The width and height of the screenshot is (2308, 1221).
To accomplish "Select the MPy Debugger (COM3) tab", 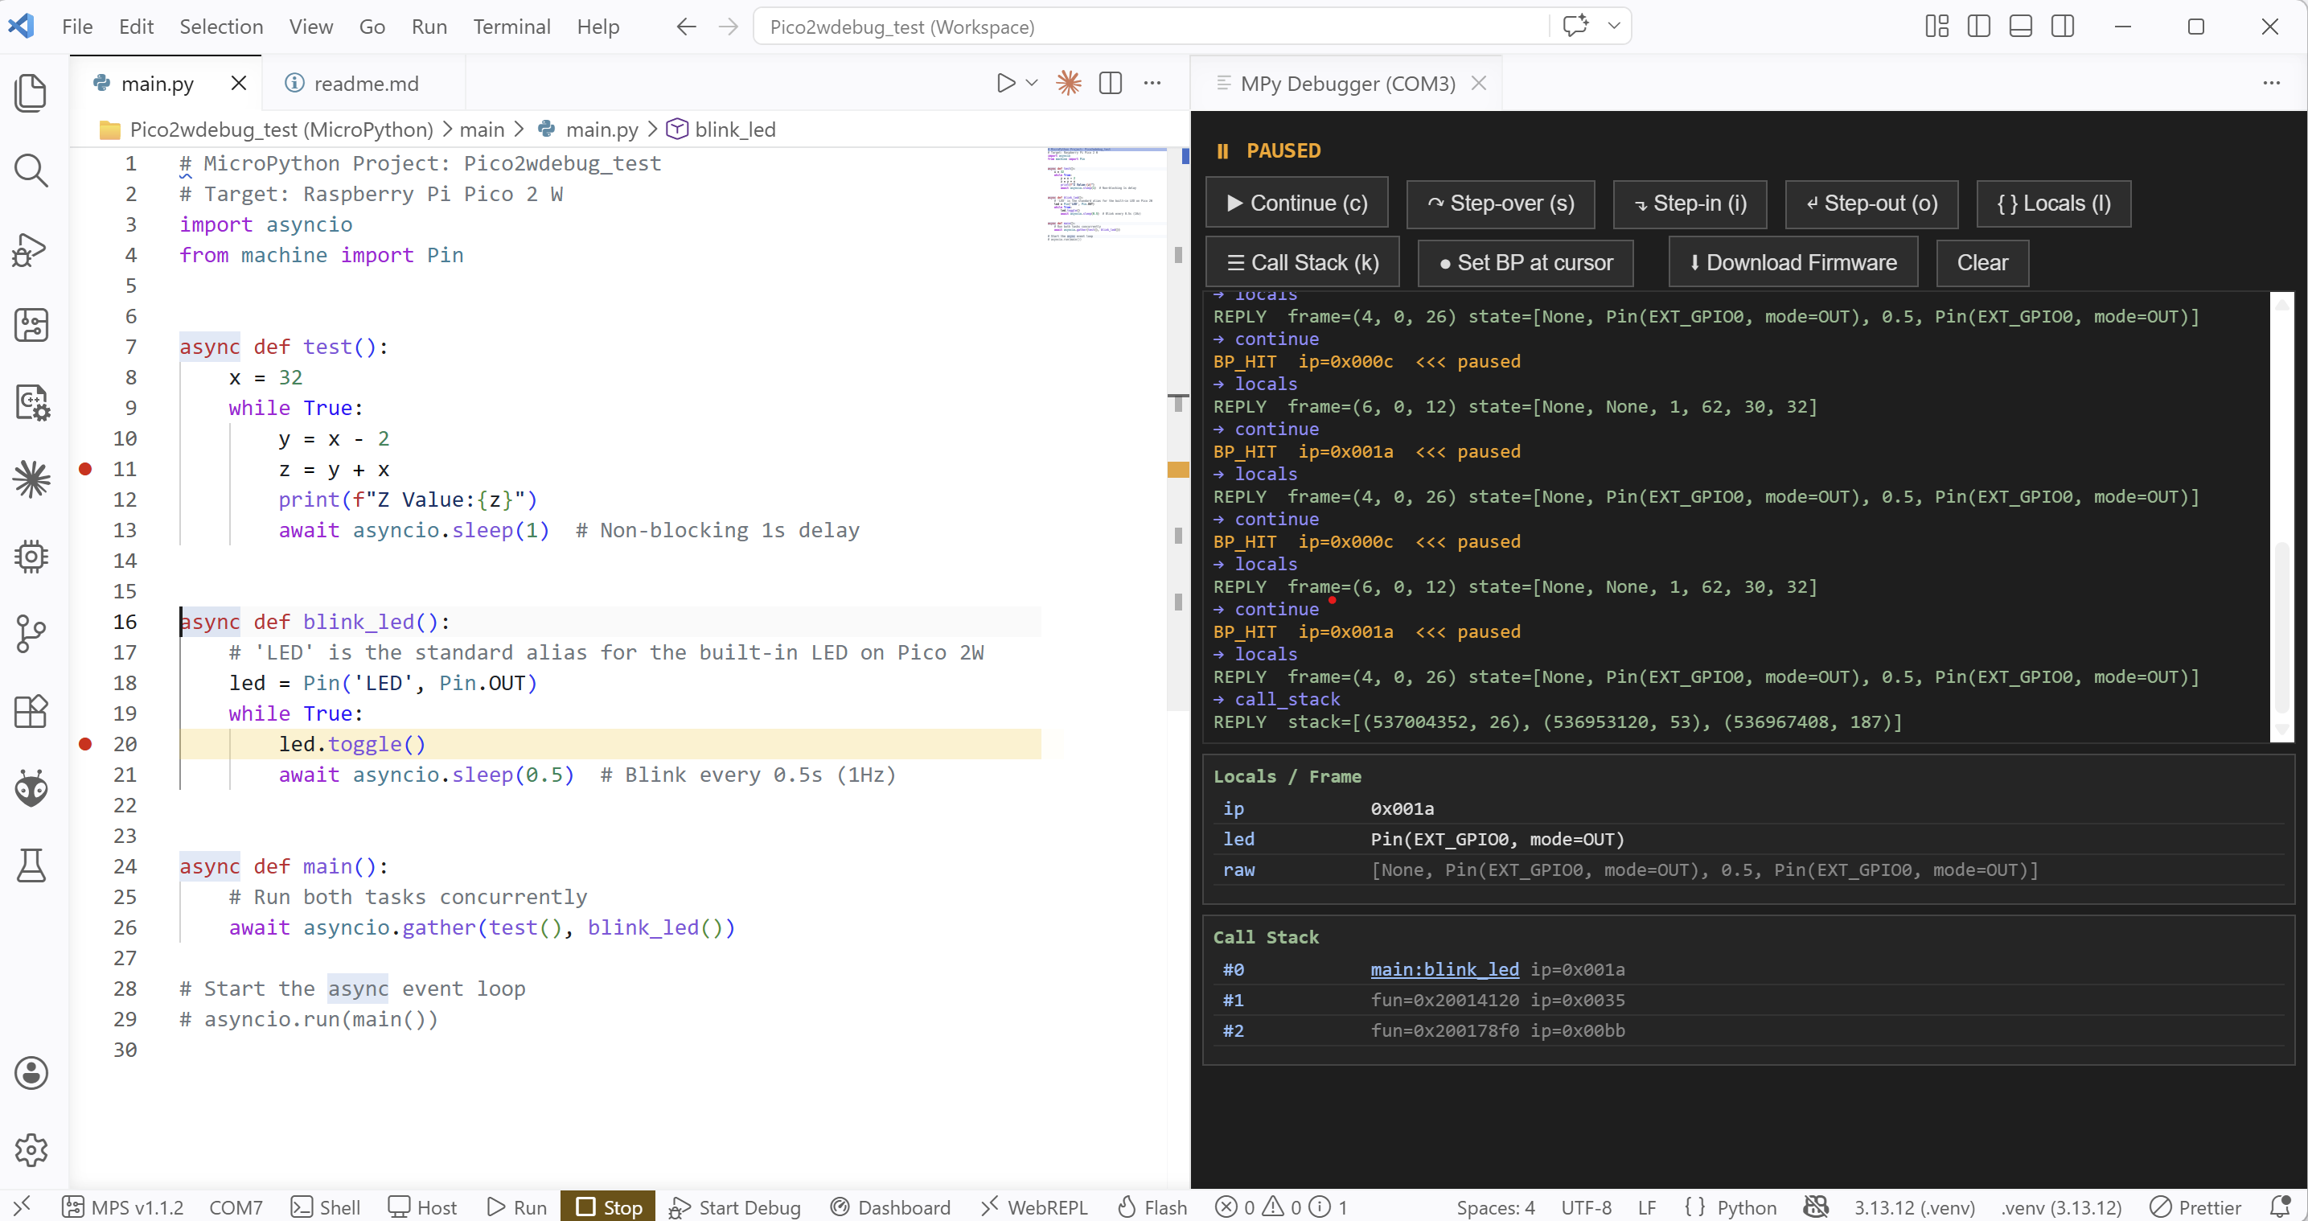I will click(x=1347, y=84).
